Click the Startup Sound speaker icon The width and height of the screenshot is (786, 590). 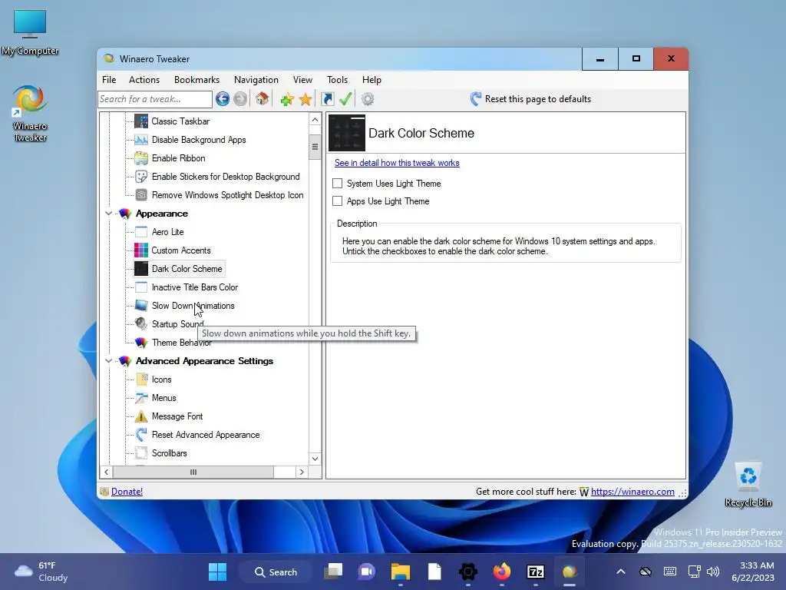[x=141, y=323]
